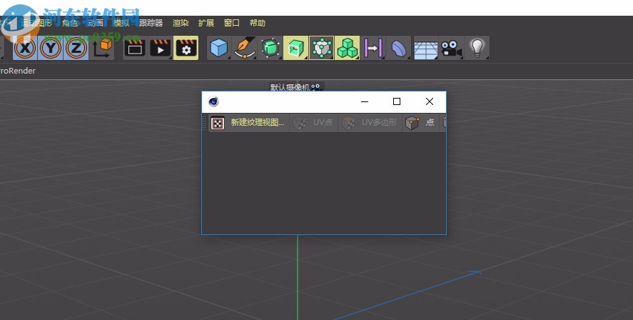Maximize the floating texture window
The height and width of the screenshot is (320, 633).
397,102
